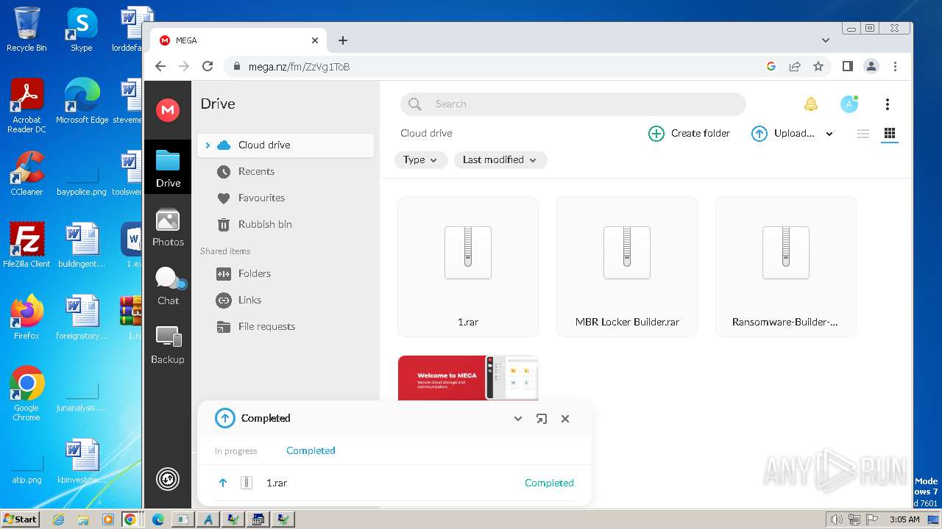
Task: Open a new Chrome tab
Action: pyautogui.click(x=343, y=40)
